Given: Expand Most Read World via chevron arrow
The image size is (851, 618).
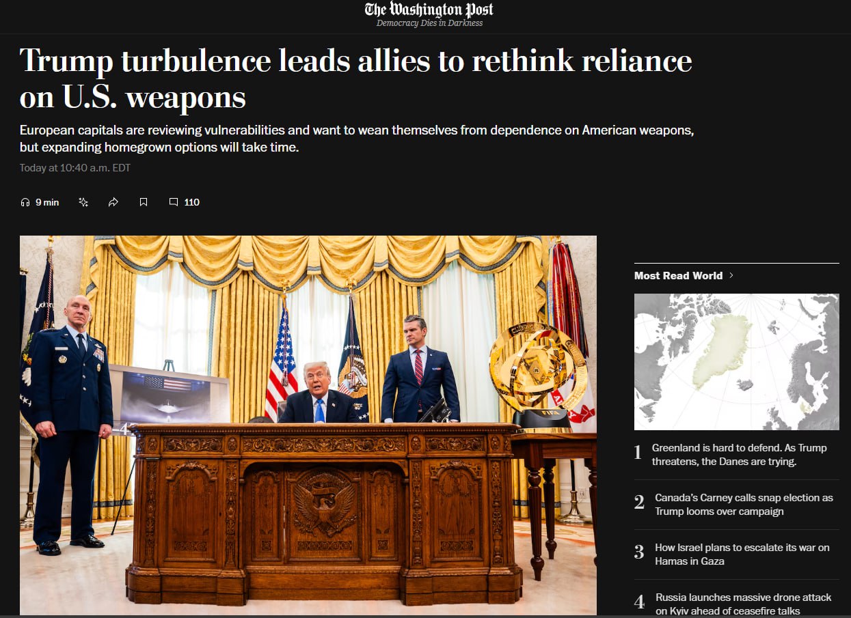Looking at the screenshot, I should pos(731,276).
